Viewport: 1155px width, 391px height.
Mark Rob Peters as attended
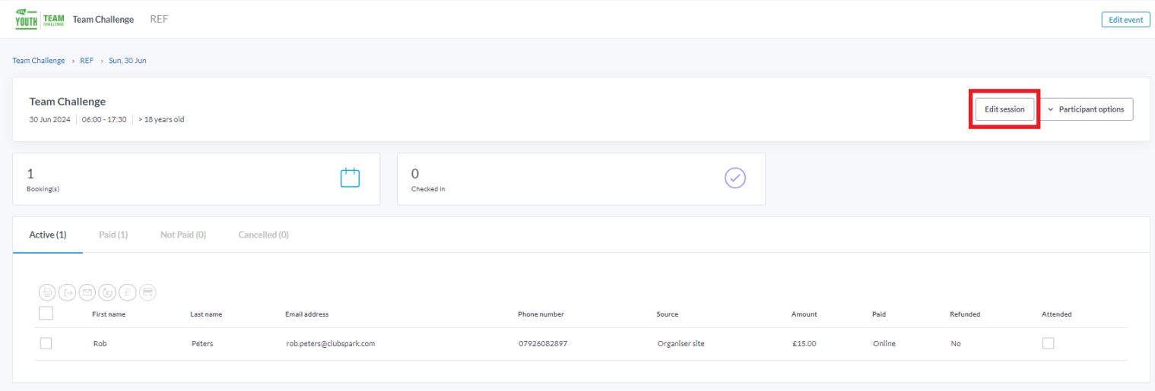coord(1048,343)
